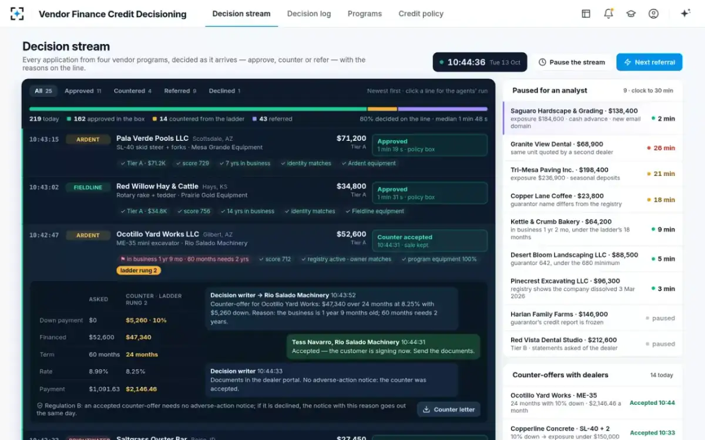The height and width of the screenshot is (440, 705).
Task: Click 'score 729' chip
Action: [193, 163]
